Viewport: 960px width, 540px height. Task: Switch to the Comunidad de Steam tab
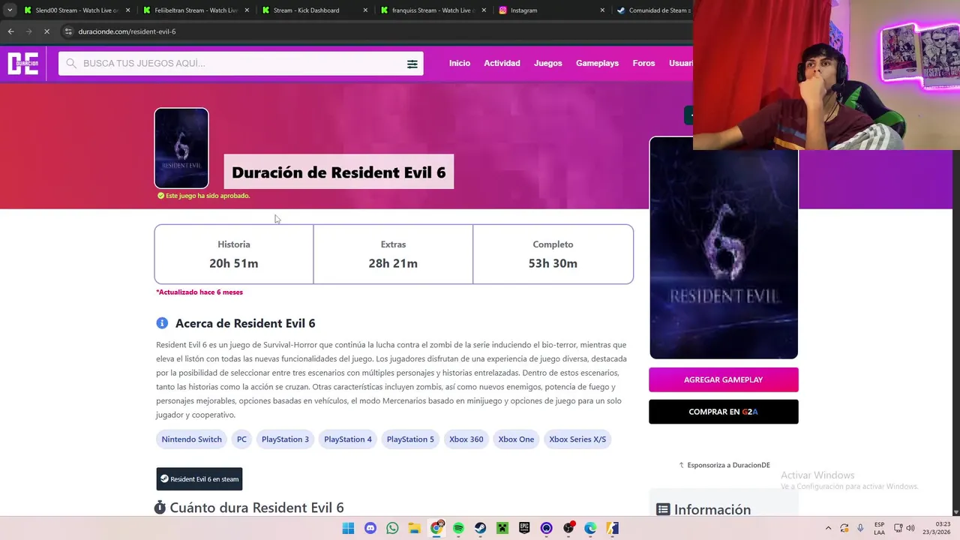click(x=652, y=10)
